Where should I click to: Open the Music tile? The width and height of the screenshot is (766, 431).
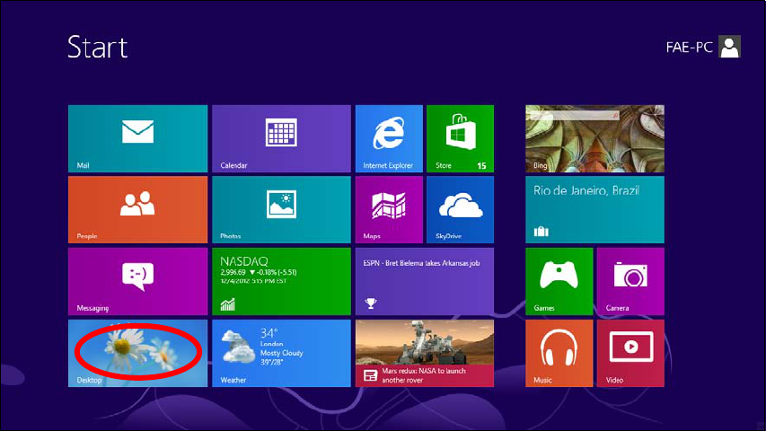click(559, 353)
